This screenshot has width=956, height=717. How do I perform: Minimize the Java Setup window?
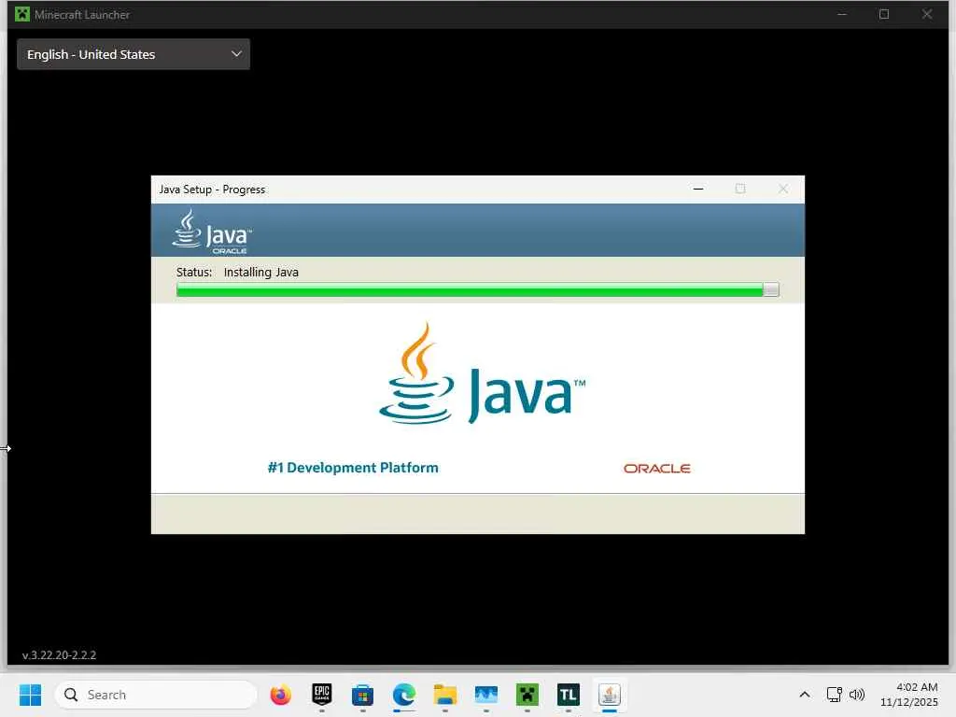[698, 189]
